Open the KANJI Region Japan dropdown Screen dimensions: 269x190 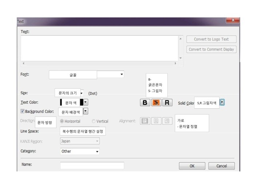coord(80,141)
